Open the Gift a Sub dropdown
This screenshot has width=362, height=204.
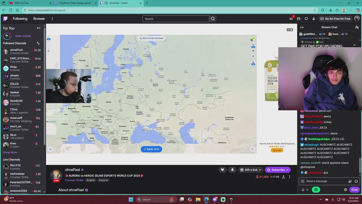pyautogui.click(x=251, y=170)
